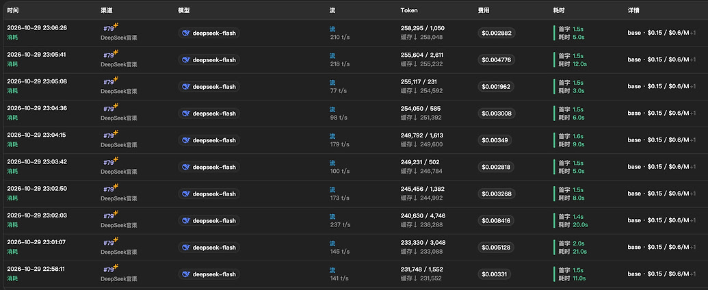The image size is (708, 290).
Task: Click token count 258,295 / 1,050
Action: click(423, 28)
